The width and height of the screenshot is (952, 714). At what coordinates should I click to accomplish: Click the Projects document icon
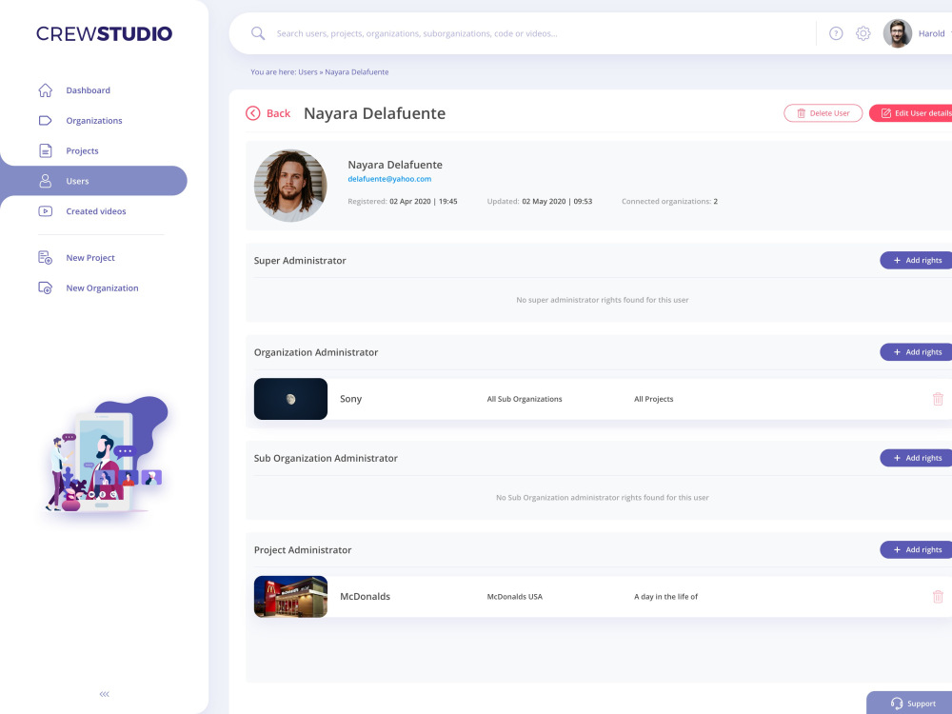(x=46, y=150)
